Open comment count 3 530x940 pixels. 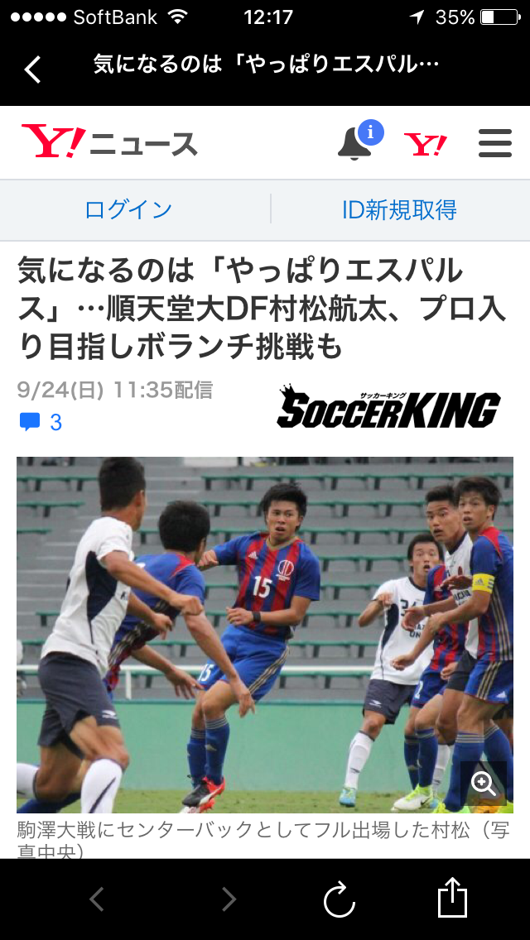click(x=55, y=423)
